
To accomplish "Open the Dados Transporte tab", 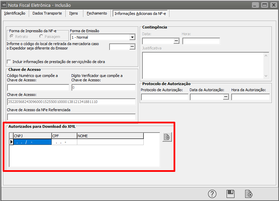I will [47, 13].
